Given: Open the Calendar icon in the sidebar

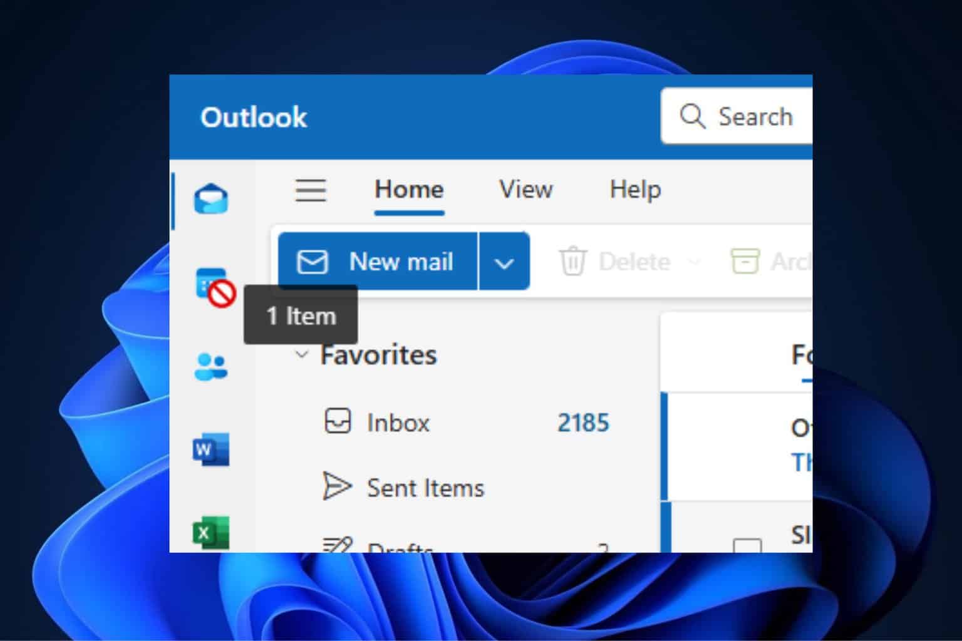Looking at the screenshot, I should coord(212,283).
